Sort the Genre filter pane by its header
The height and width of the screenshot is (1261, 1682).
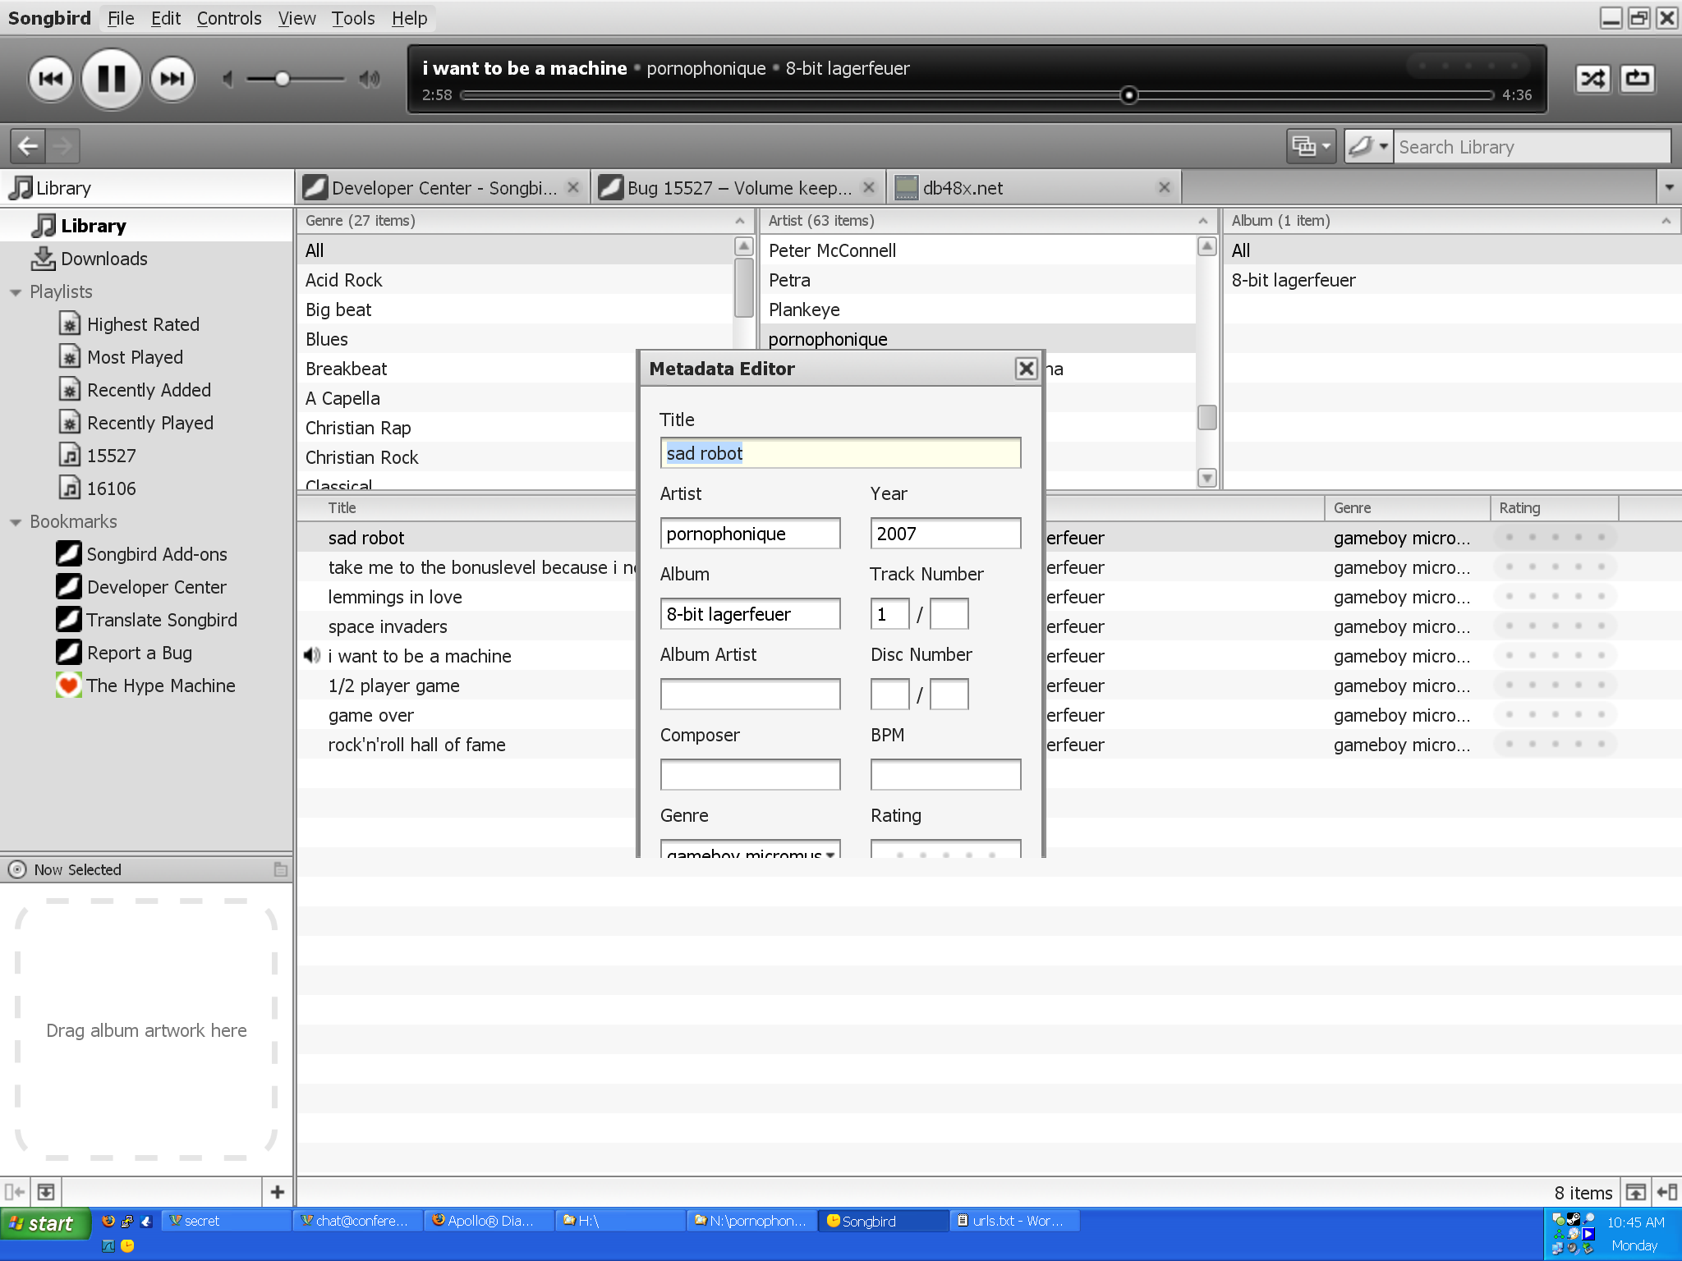[526, 221]
